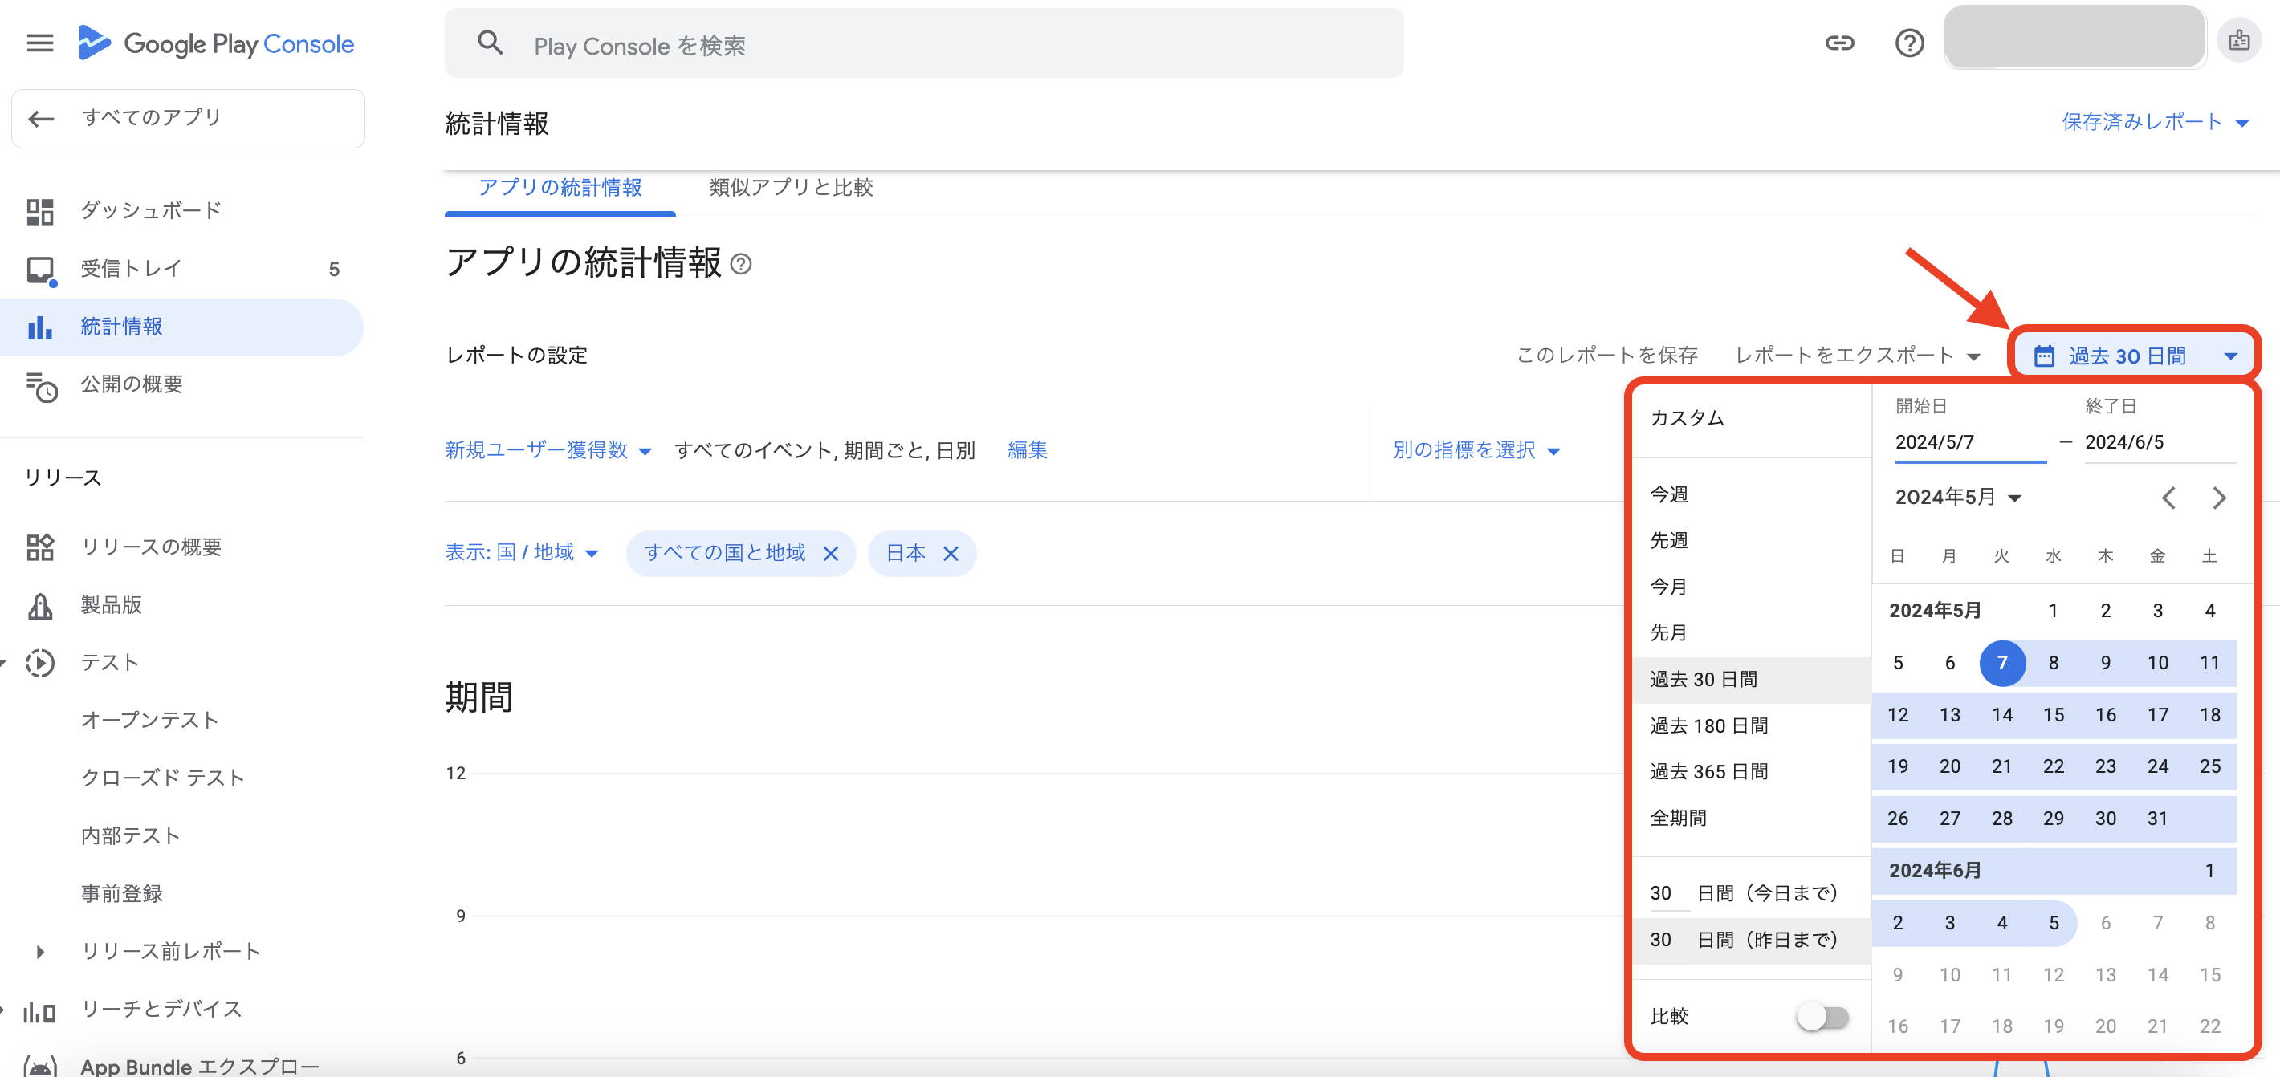Switch to 類似アプリと比較 tab

pos(792,188)
